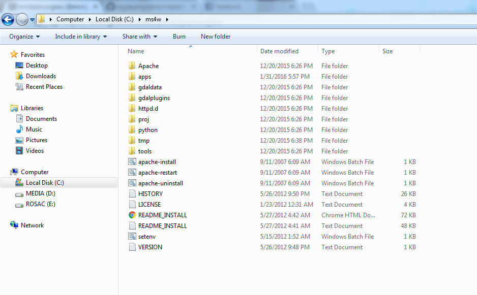477x295 pixels.
Task: Select the Libraries icon in the sidebar
Action: coord(14,108)
